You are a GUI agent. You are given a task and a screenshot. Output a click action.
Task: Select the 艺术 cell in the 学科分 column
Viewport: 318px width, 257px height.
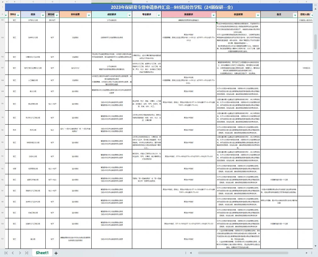(x=14, y=130)
